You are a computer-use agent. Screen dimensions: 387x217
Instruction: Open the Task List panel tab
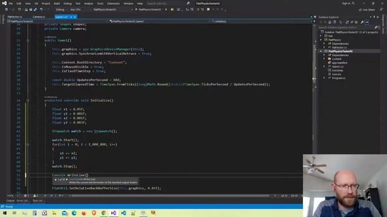pos(39,201)
